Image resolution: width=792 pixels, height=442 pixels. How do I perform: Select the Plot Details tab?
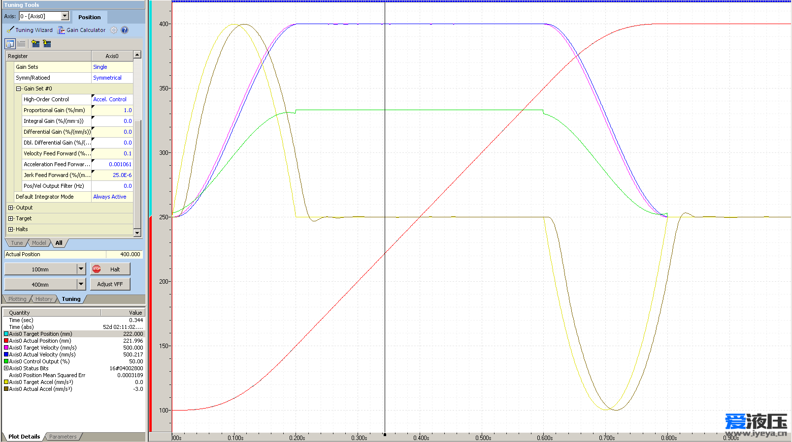[x=24, y=437]
